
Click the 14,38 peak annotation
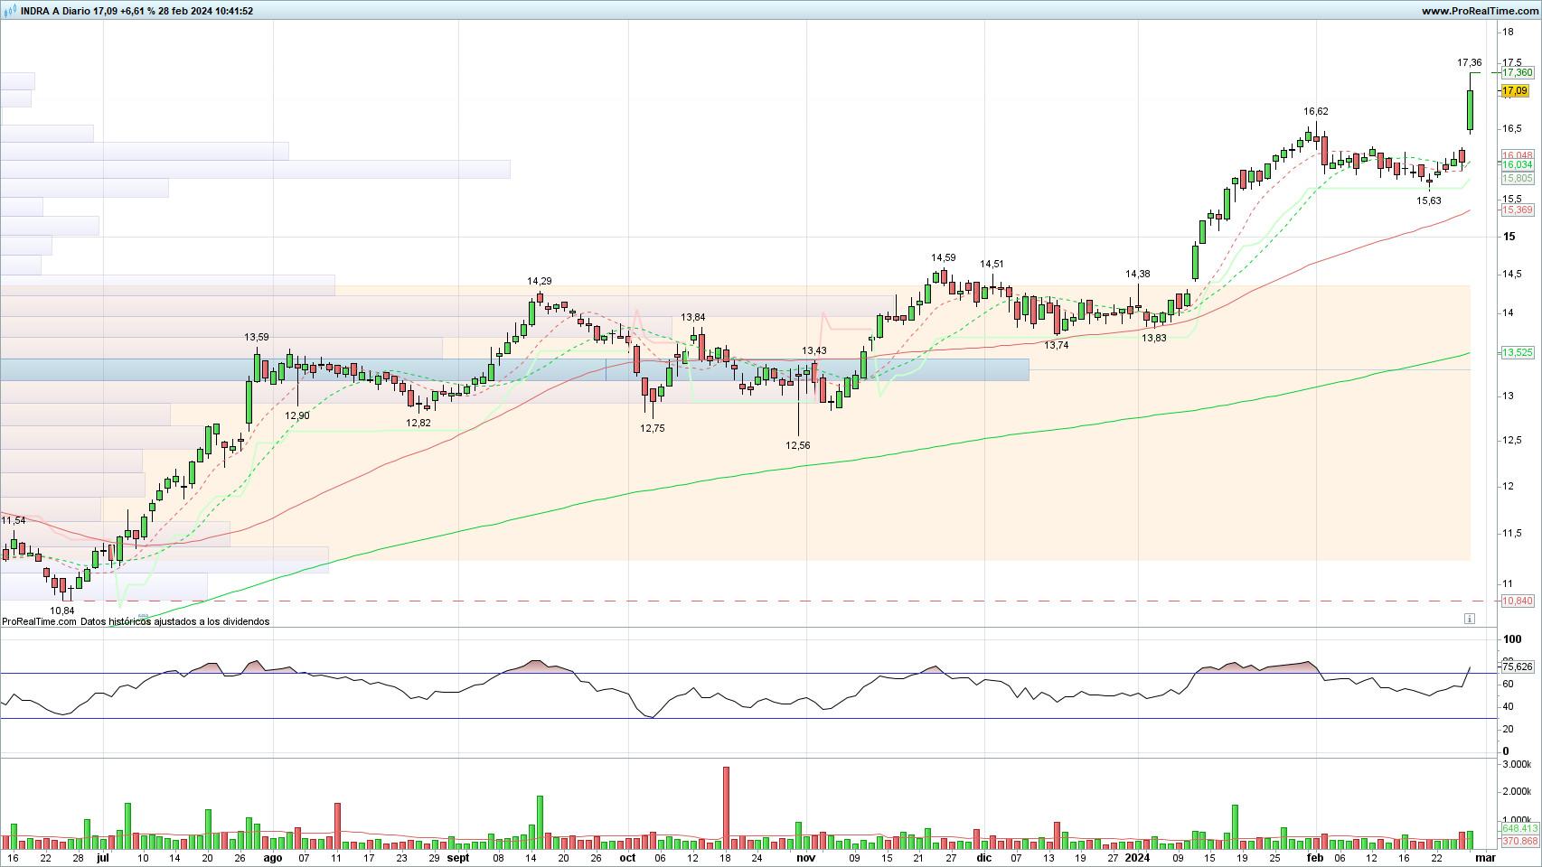click(1138, 274)
